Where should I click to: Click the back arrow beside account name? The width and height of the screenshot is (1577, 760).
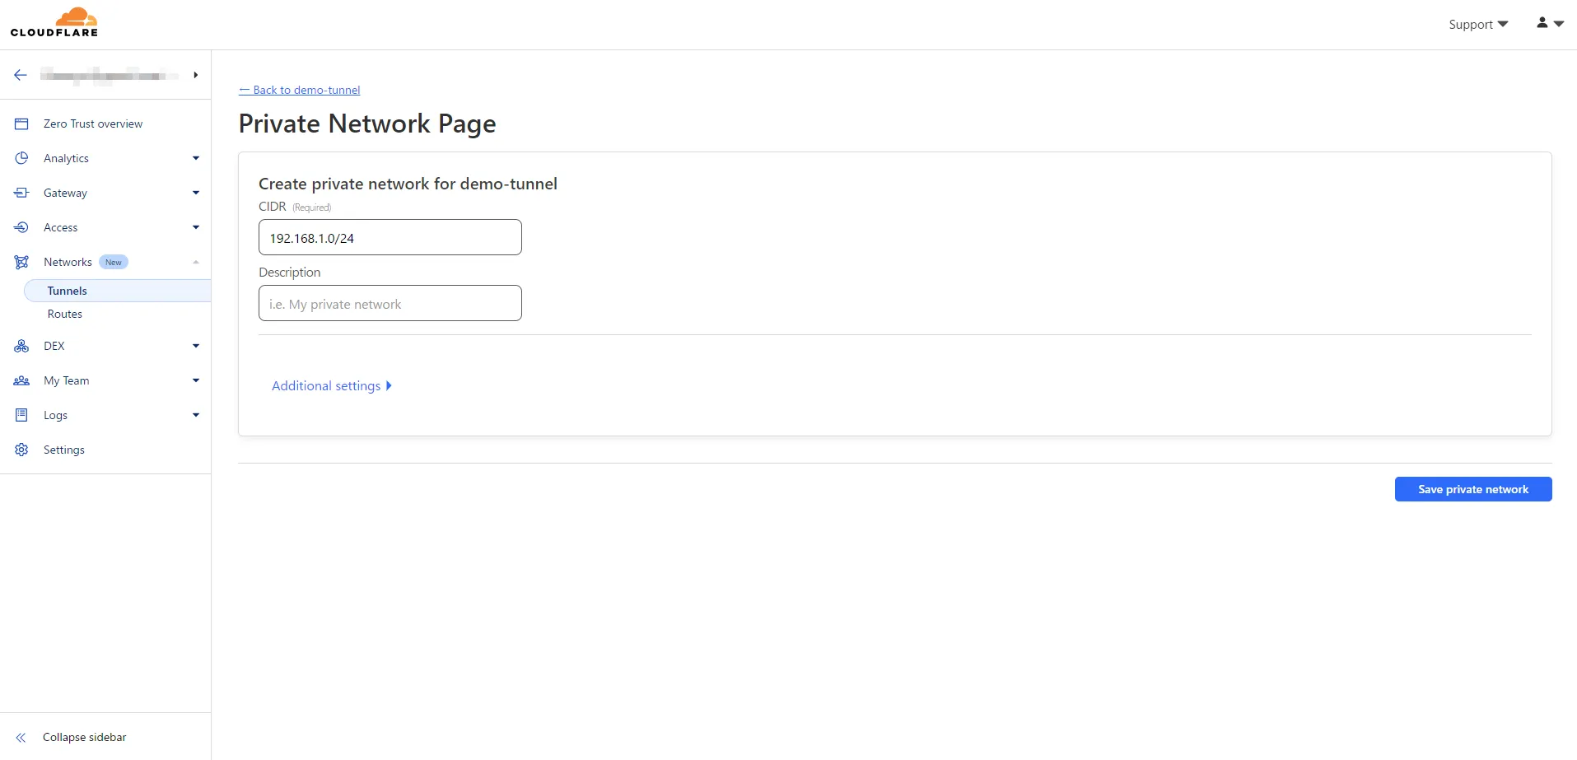point(21,75)
